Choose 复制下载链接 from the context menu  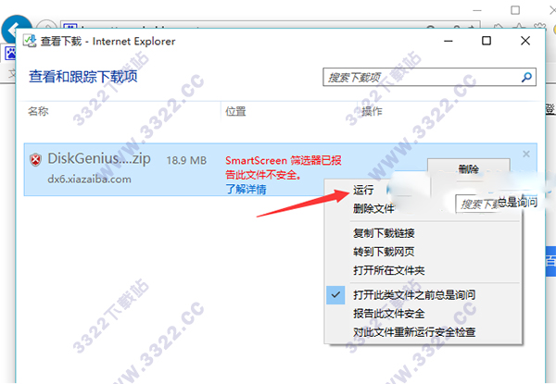click(384, 233)
